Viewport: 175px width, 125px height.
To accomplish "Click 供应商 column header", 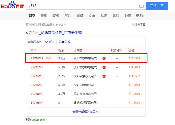I will pyautogui.click(x=78, y=50).
